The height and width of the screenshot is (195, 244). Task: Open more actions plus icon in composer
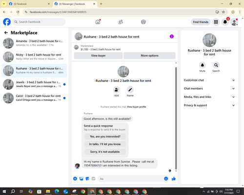[x=75, y=179]
